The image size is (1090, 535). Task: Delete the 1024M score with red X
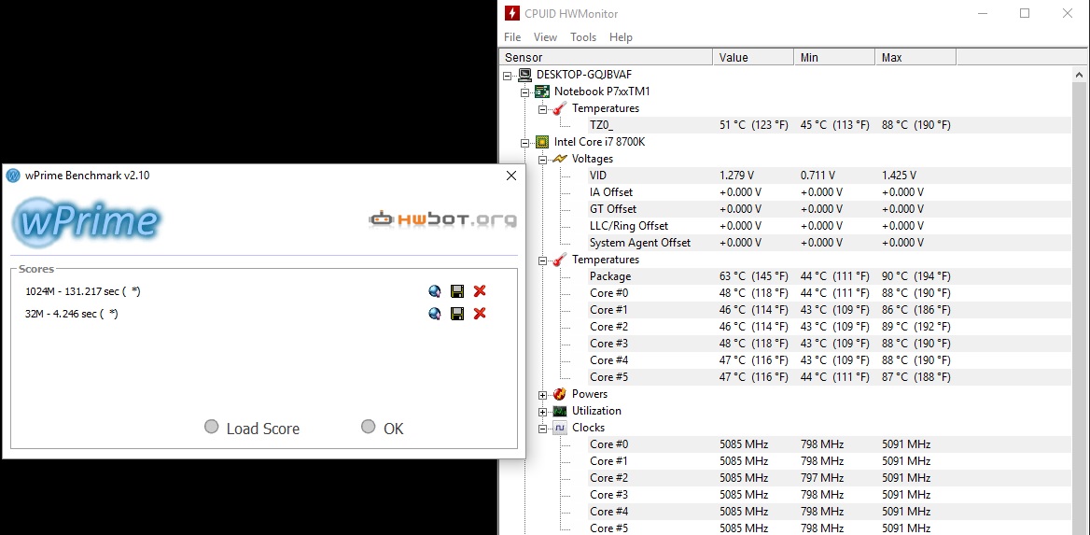(x=480, y=291)
